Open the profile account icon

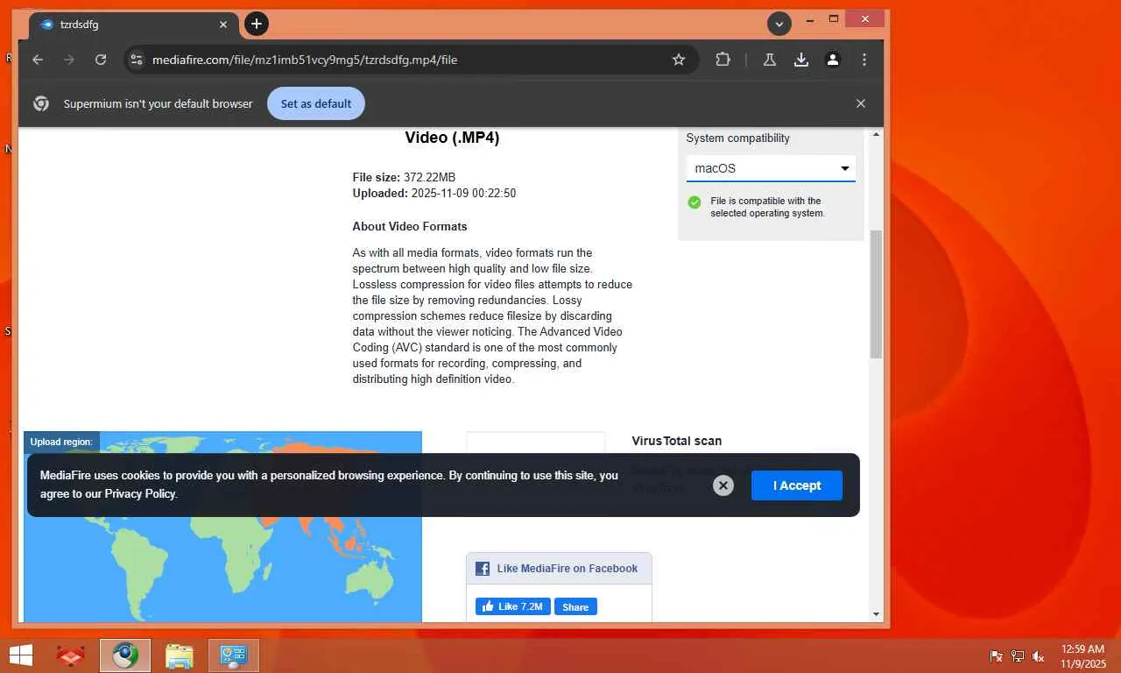tap(833, 60)
